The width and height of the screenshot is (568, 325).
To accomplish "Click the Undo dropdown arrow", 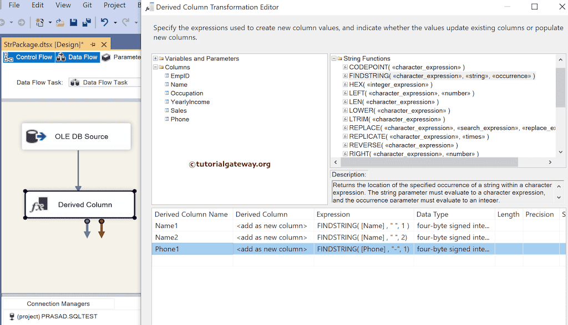I will click(116, 22).
